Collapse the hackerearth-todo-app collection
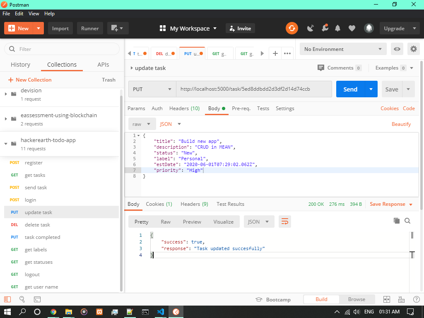The height and width of the screenshot is (318, 424). [6, 144]
